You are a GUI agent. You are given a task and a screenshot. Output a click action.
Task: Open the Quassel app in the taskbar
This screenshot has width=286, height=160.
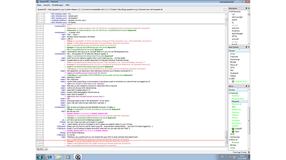coord(78,157)
